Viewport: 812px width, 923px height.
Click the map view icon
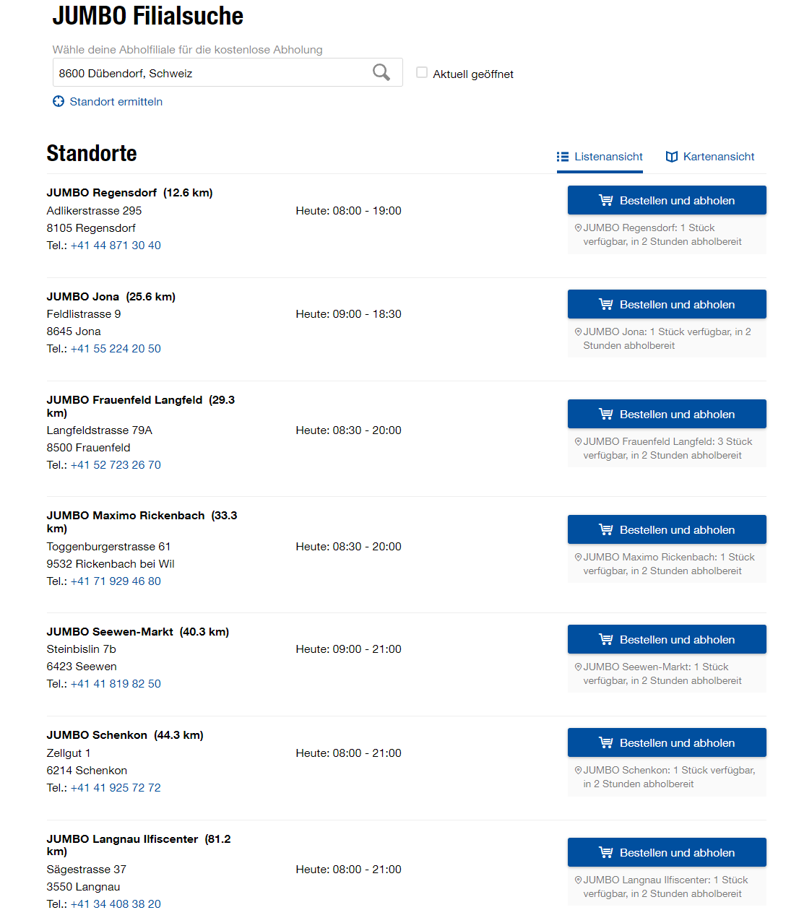coord(672,157)
